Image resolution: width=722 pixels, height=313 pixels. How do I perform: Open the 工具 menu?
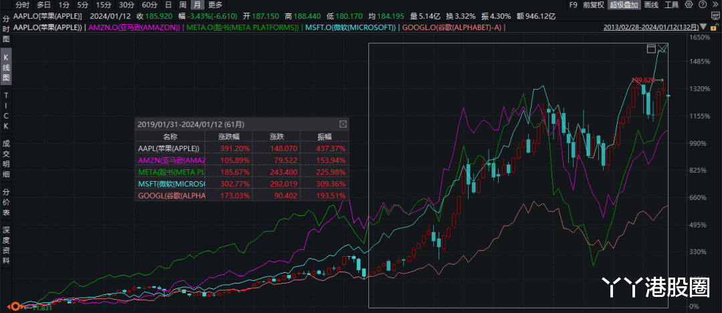[x=672, y=5]
